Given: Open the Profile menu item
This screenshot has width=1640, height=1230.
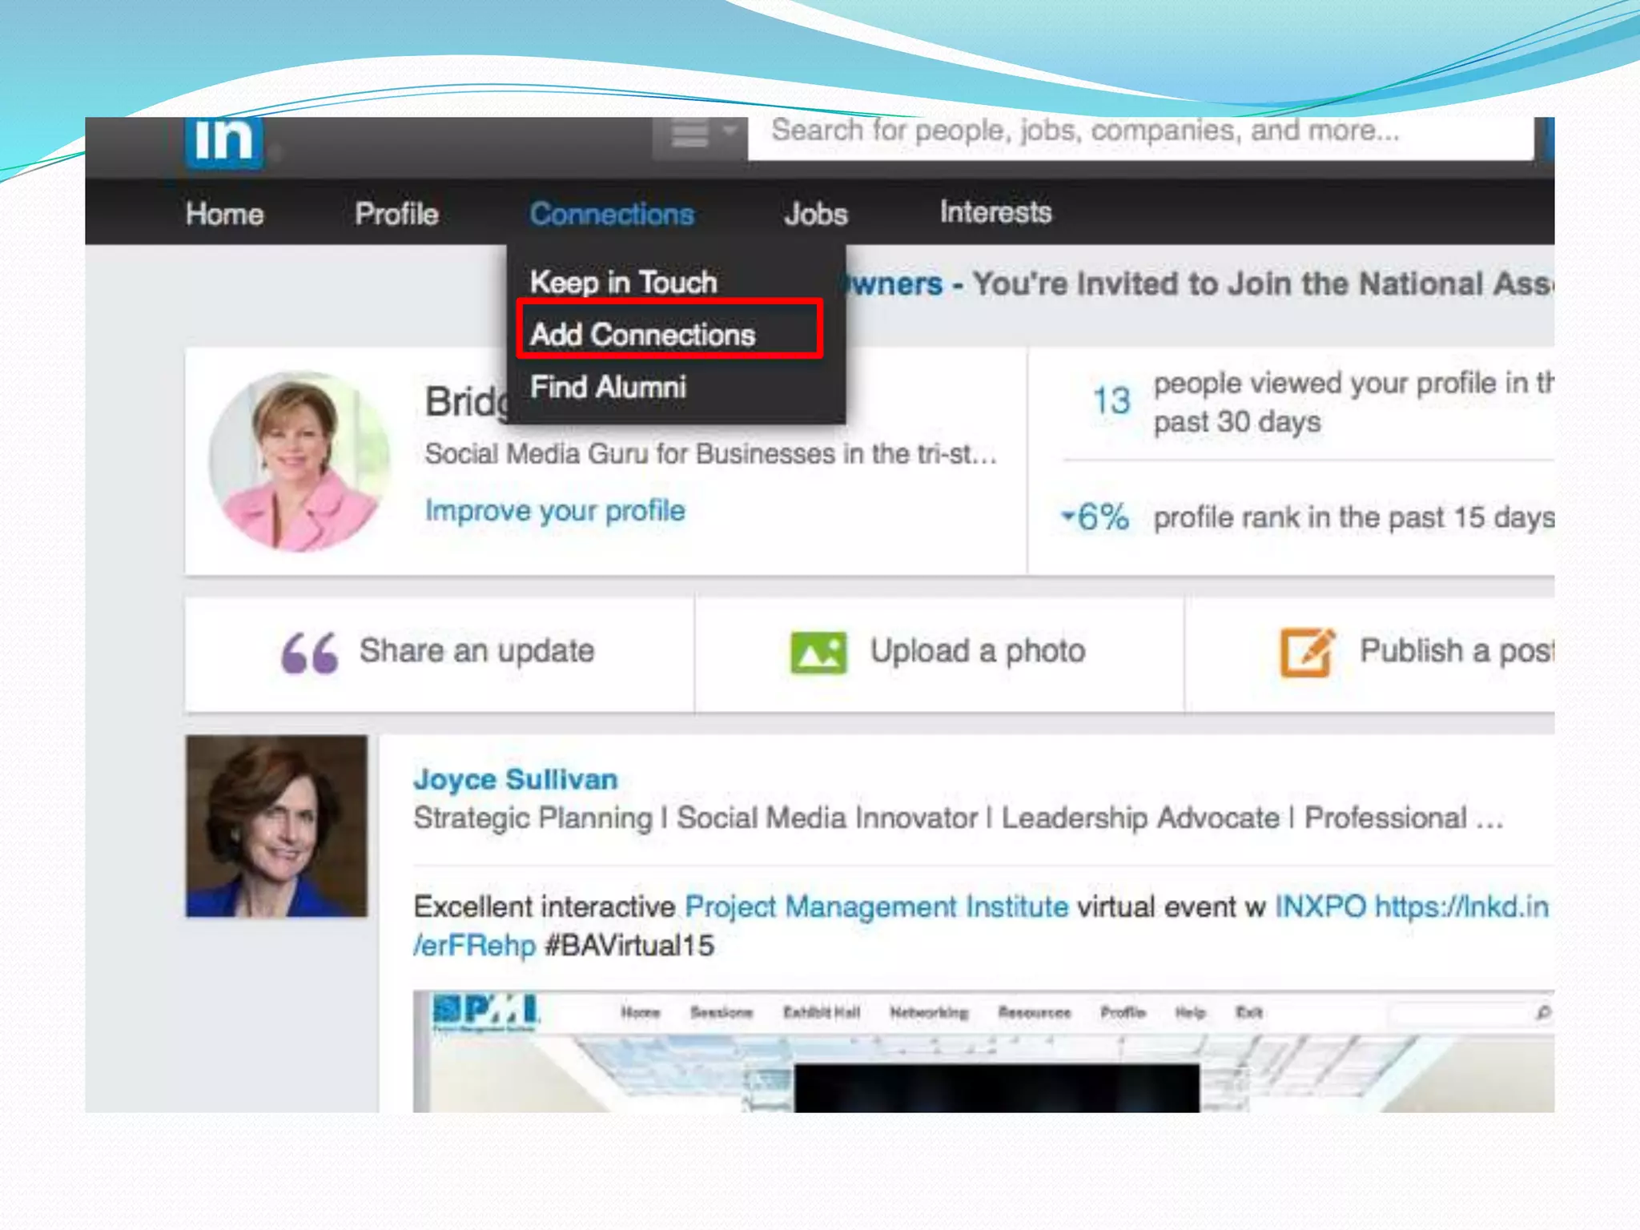Looking at the screenshot, I should [396, 214].
